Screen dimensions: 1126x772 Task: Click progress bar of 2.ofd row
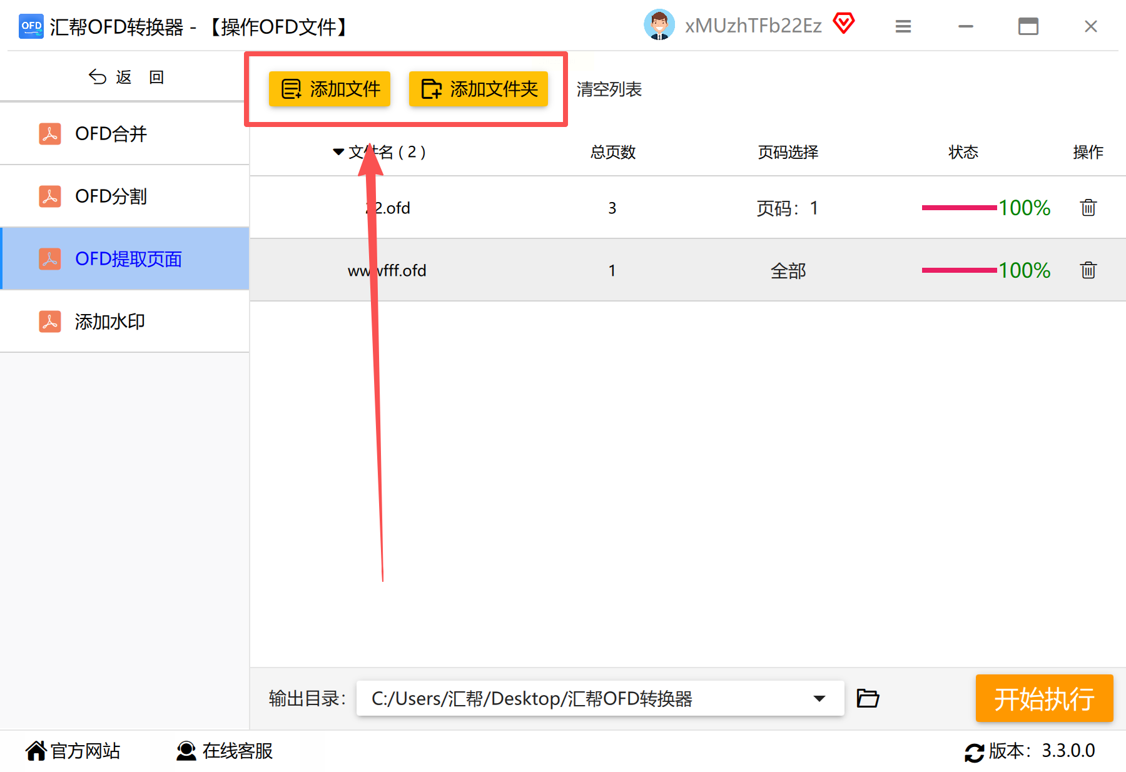959,208
